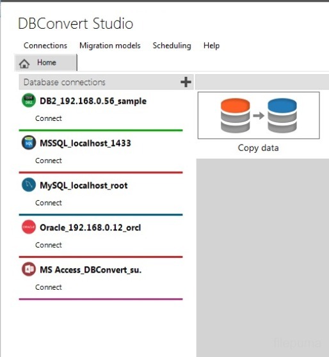Image resolution: width=329 pixels, height=357 pixels.
Task: Select the MS Access database icon
Action: coord(29,269)
